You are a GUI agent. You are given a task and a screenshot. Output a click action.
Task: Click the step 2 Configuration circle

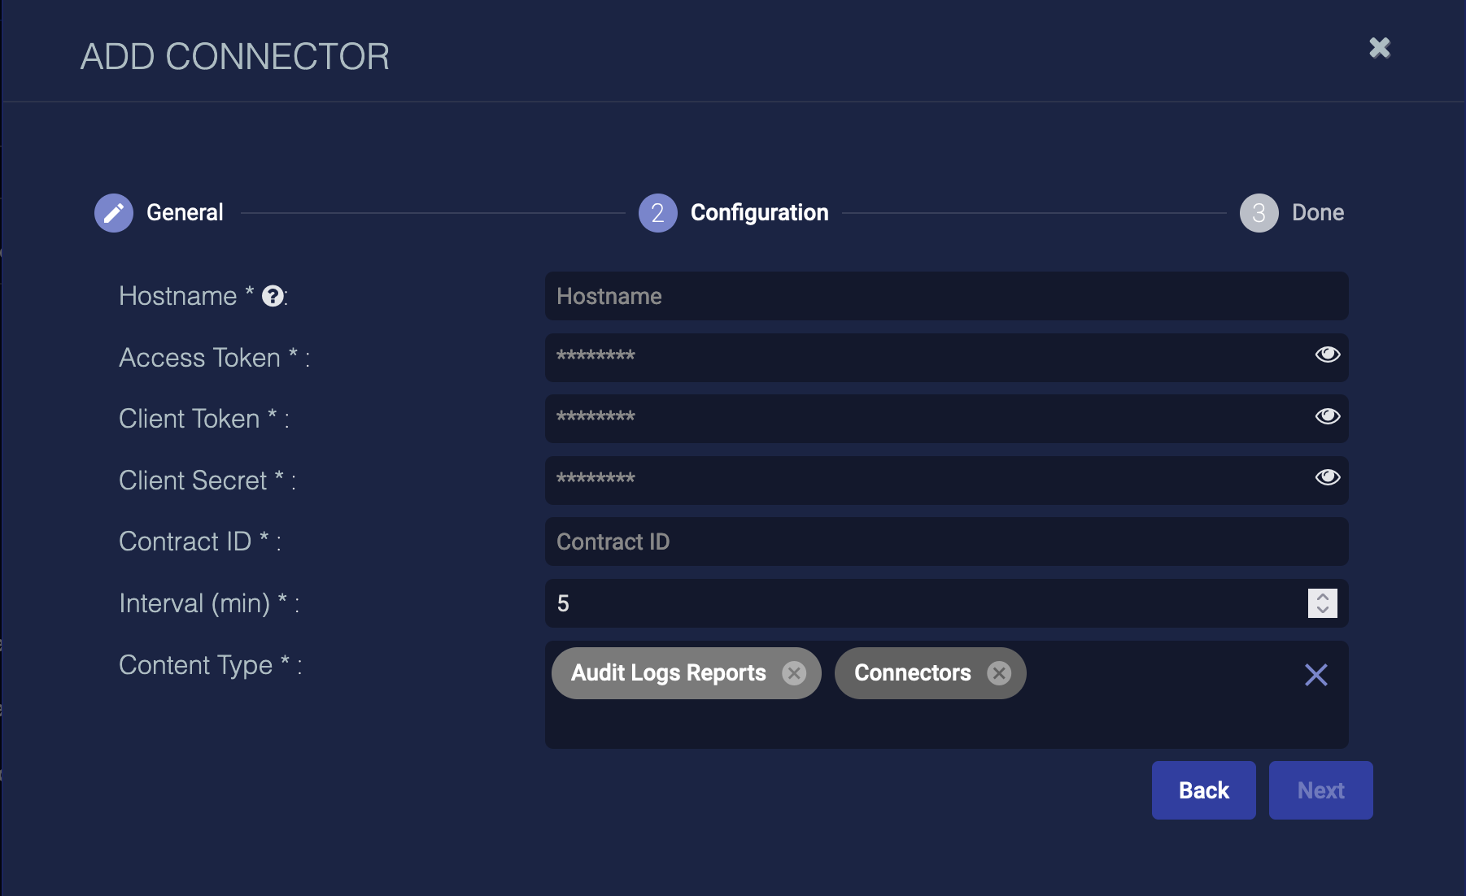point(657,213)
